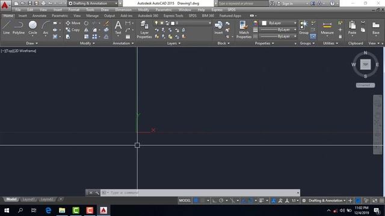Open File Explorer from Windows taskbar
This screenshot has width=385, height=216.
click(x=62, y=211)
